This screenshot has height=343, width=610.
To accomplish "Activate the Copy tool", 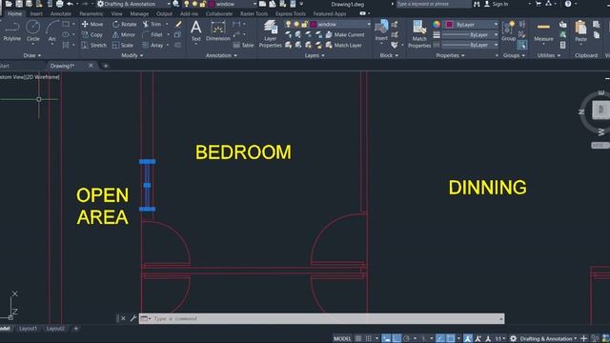I will click(92, 34).
